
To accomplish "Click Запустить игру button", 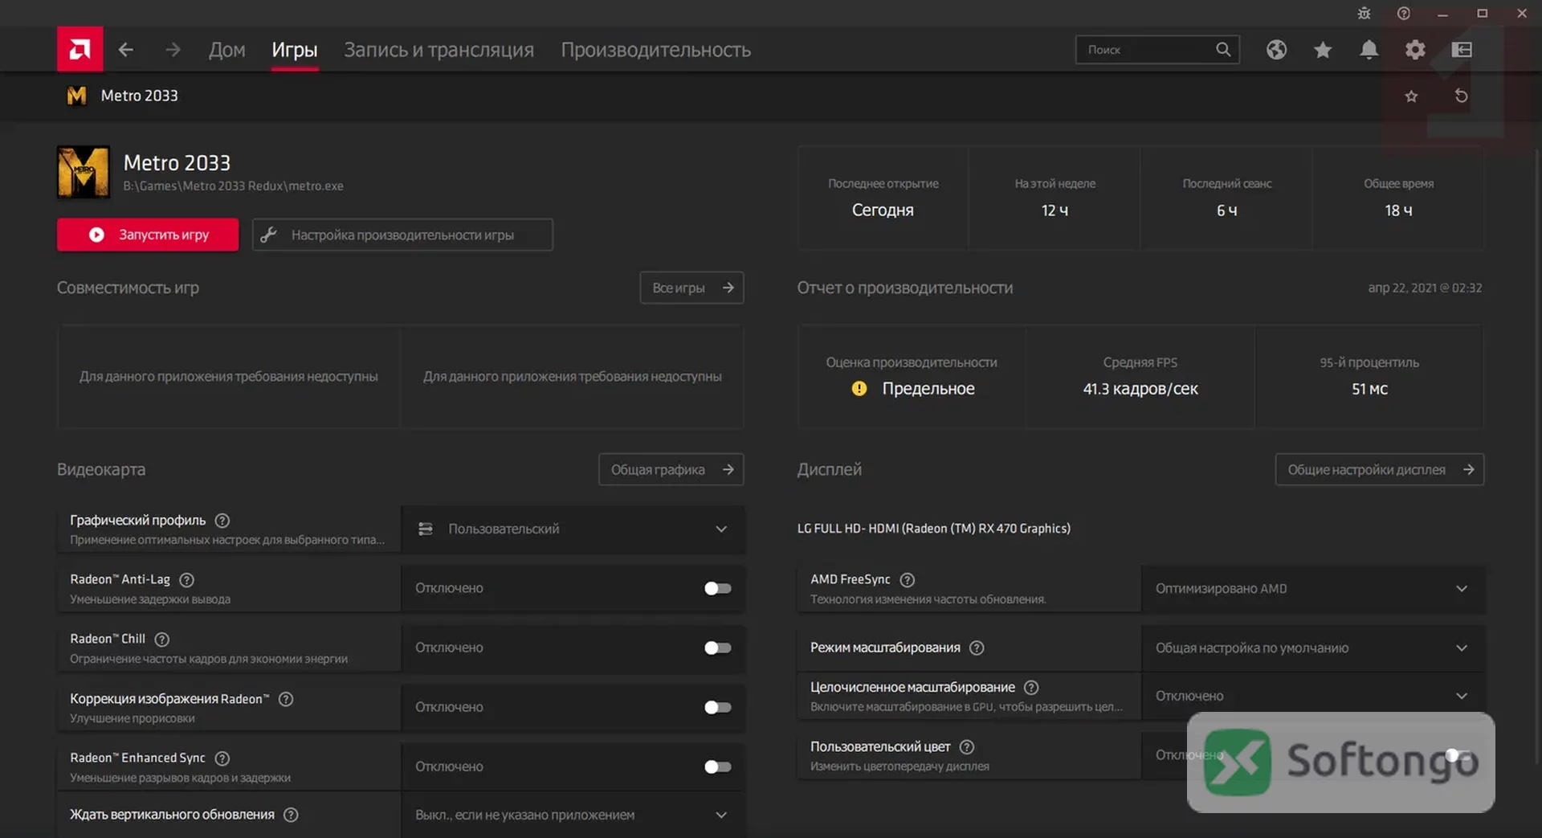I will click(148, 235).
